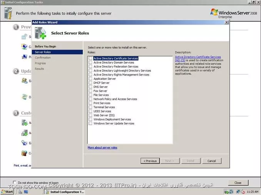Tick the Application Server checkbox
The image size is (261, 195).
pos(90,79)
